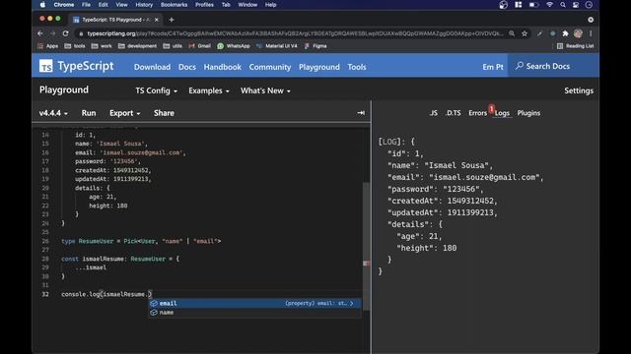The height and width of the screenshot is (354, 631).
Task: Go to the Download page
Action: coord(152,67)
